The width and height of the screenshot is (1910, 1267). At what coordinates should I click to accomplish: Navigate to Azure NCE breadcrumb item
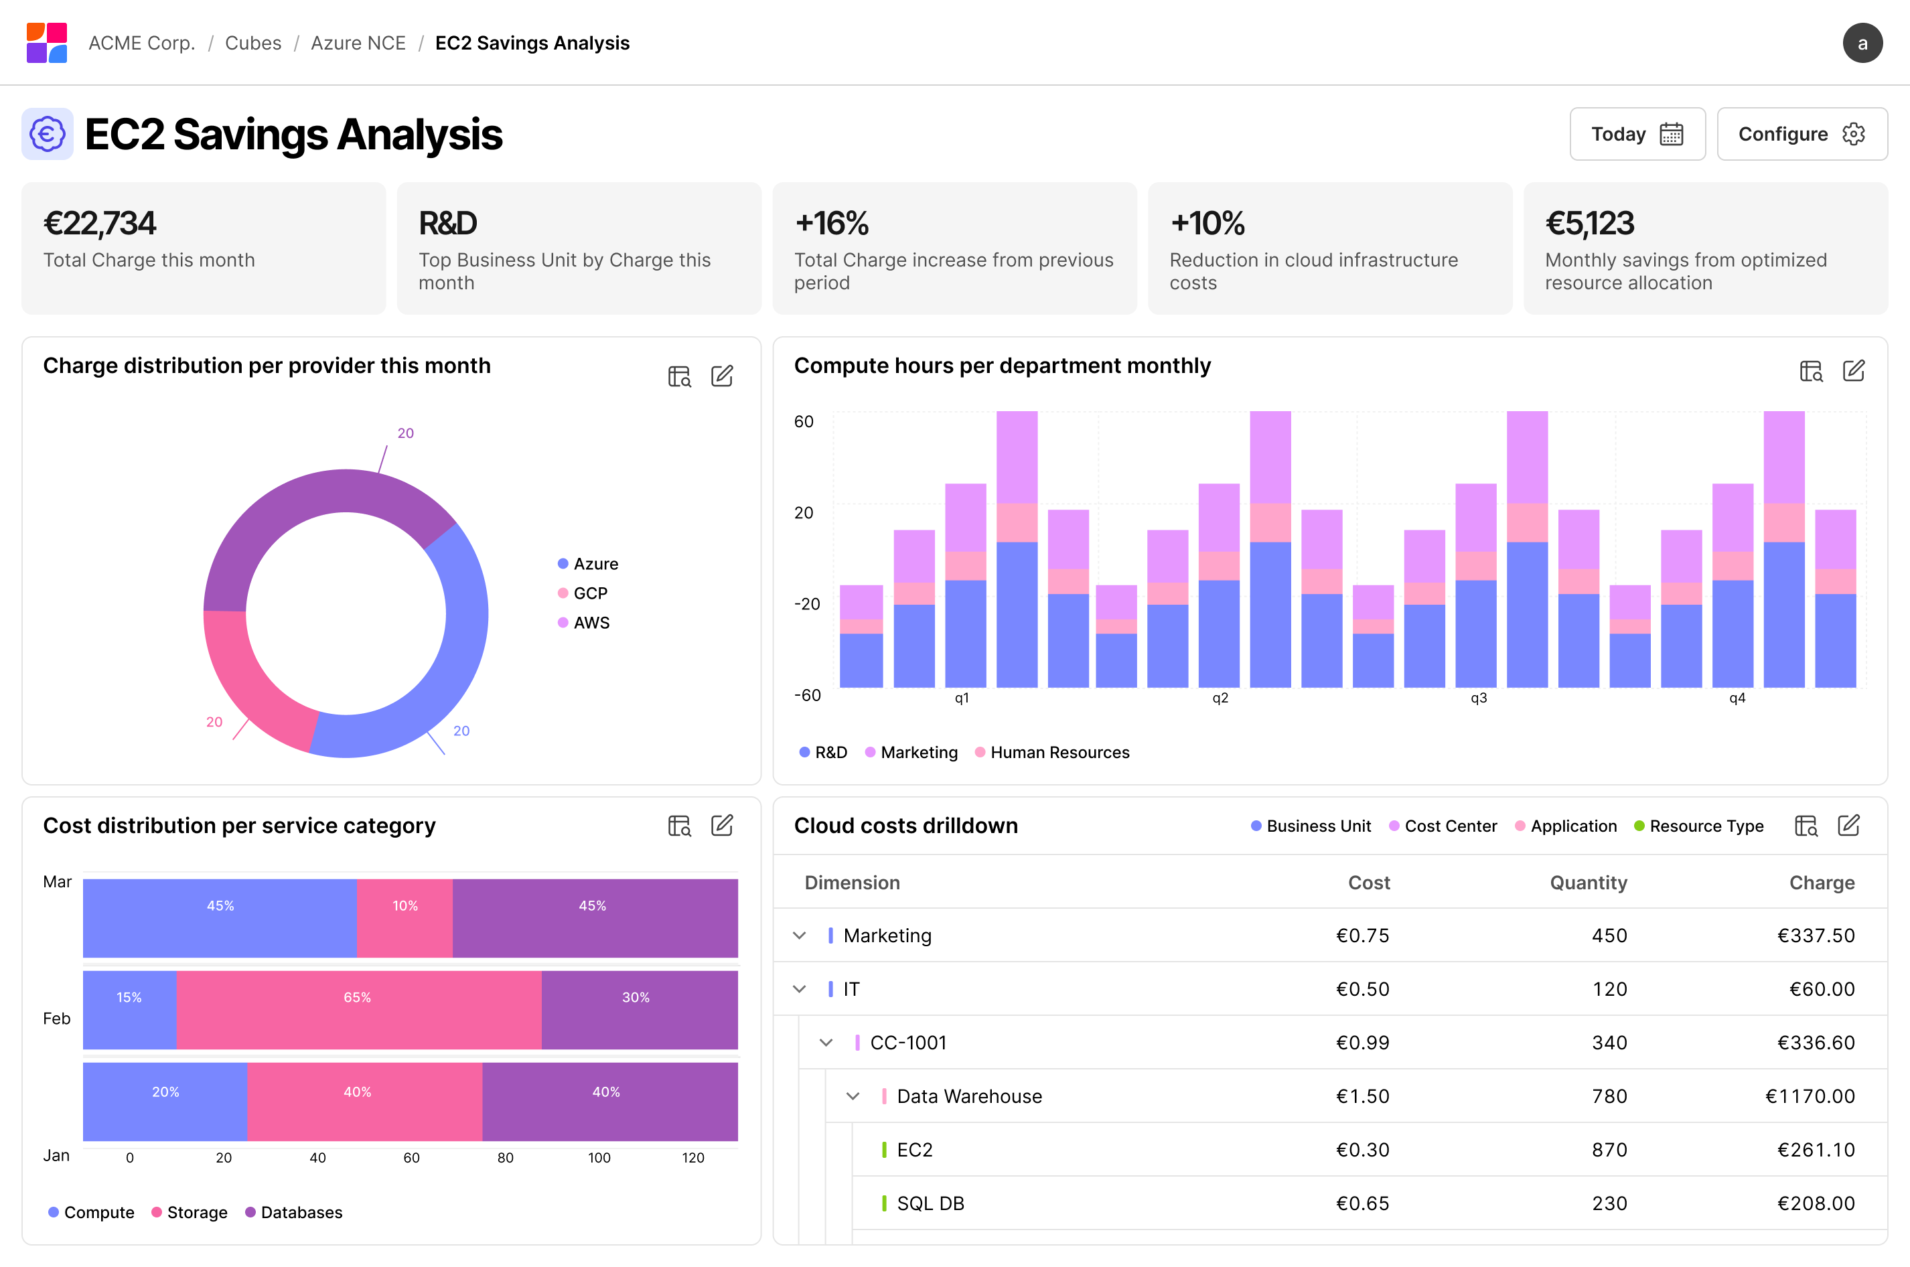tap(358, 43)
